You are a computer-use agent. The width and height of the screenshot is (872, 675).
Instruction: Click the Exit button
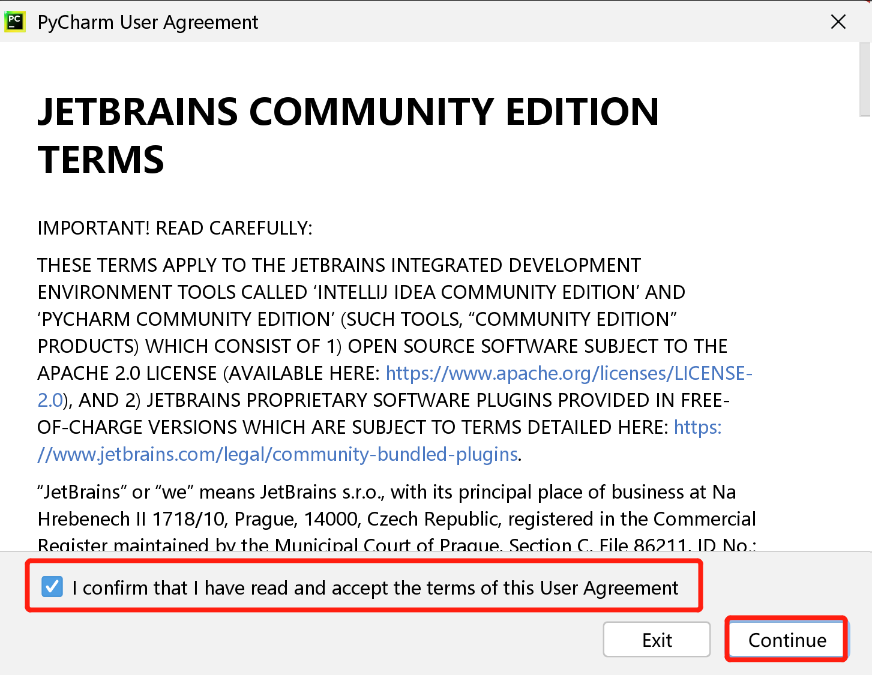click(657, 640)
